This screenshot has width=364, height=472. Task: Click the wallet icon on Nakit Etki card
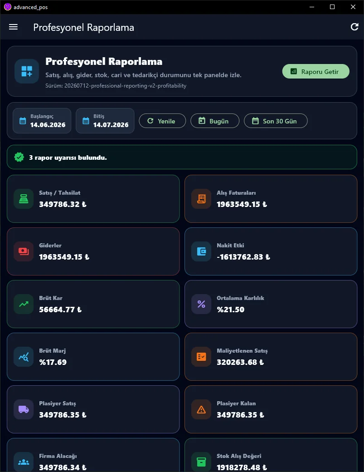201,251
